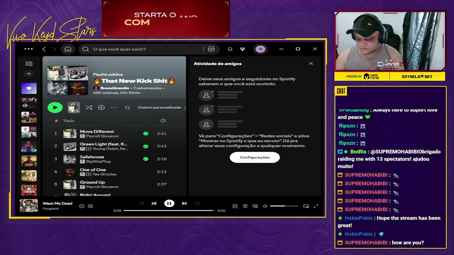Open the now playing title 'Want Me Dead'
The width and height of the screenshot is (454, 255).
(57, 203)
